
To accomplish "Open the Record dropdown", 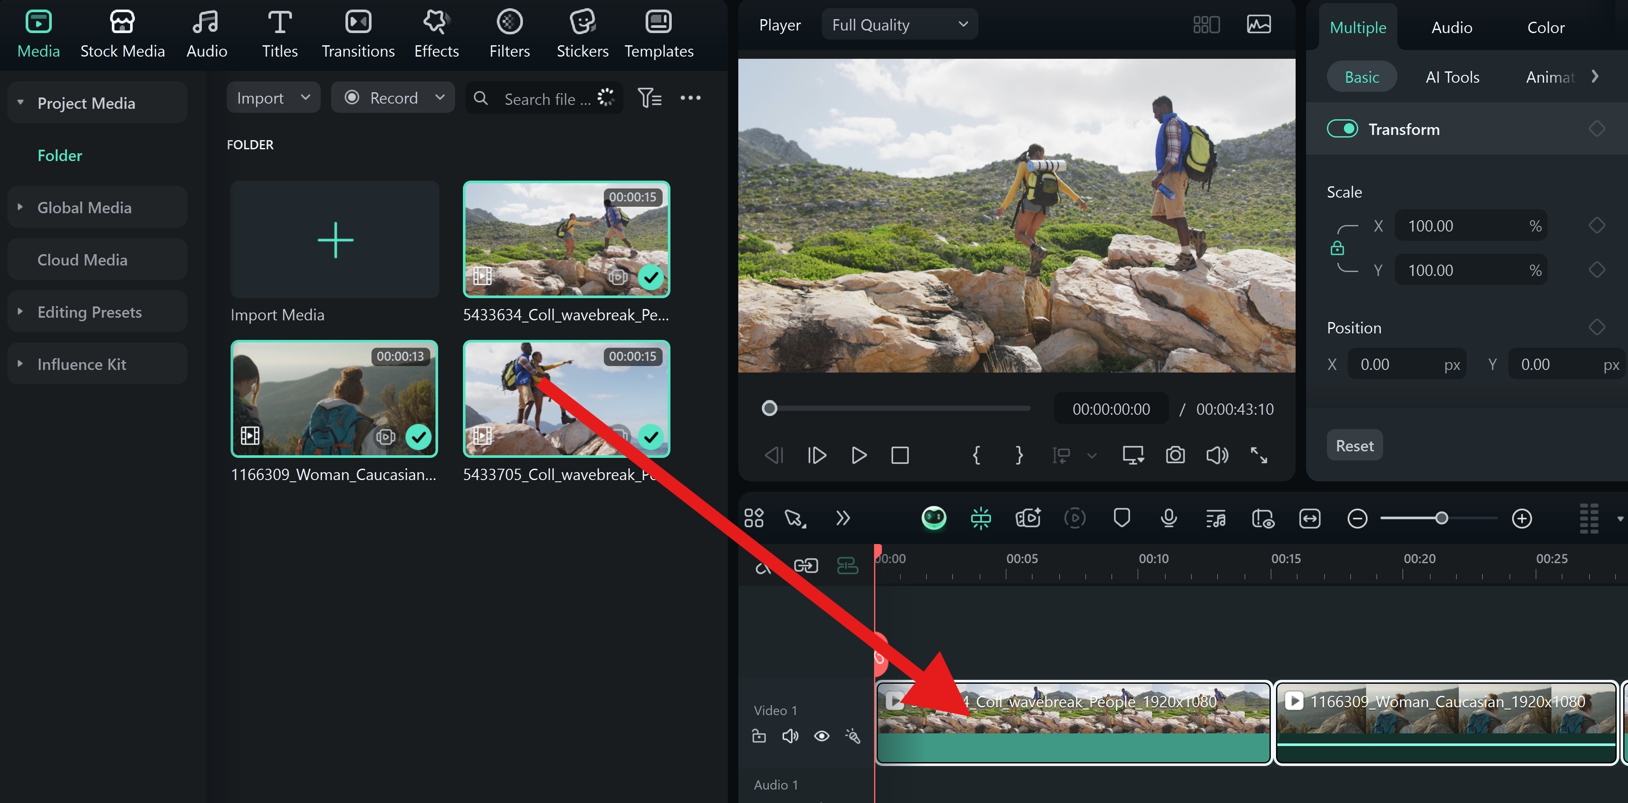I will pos(393,97).
